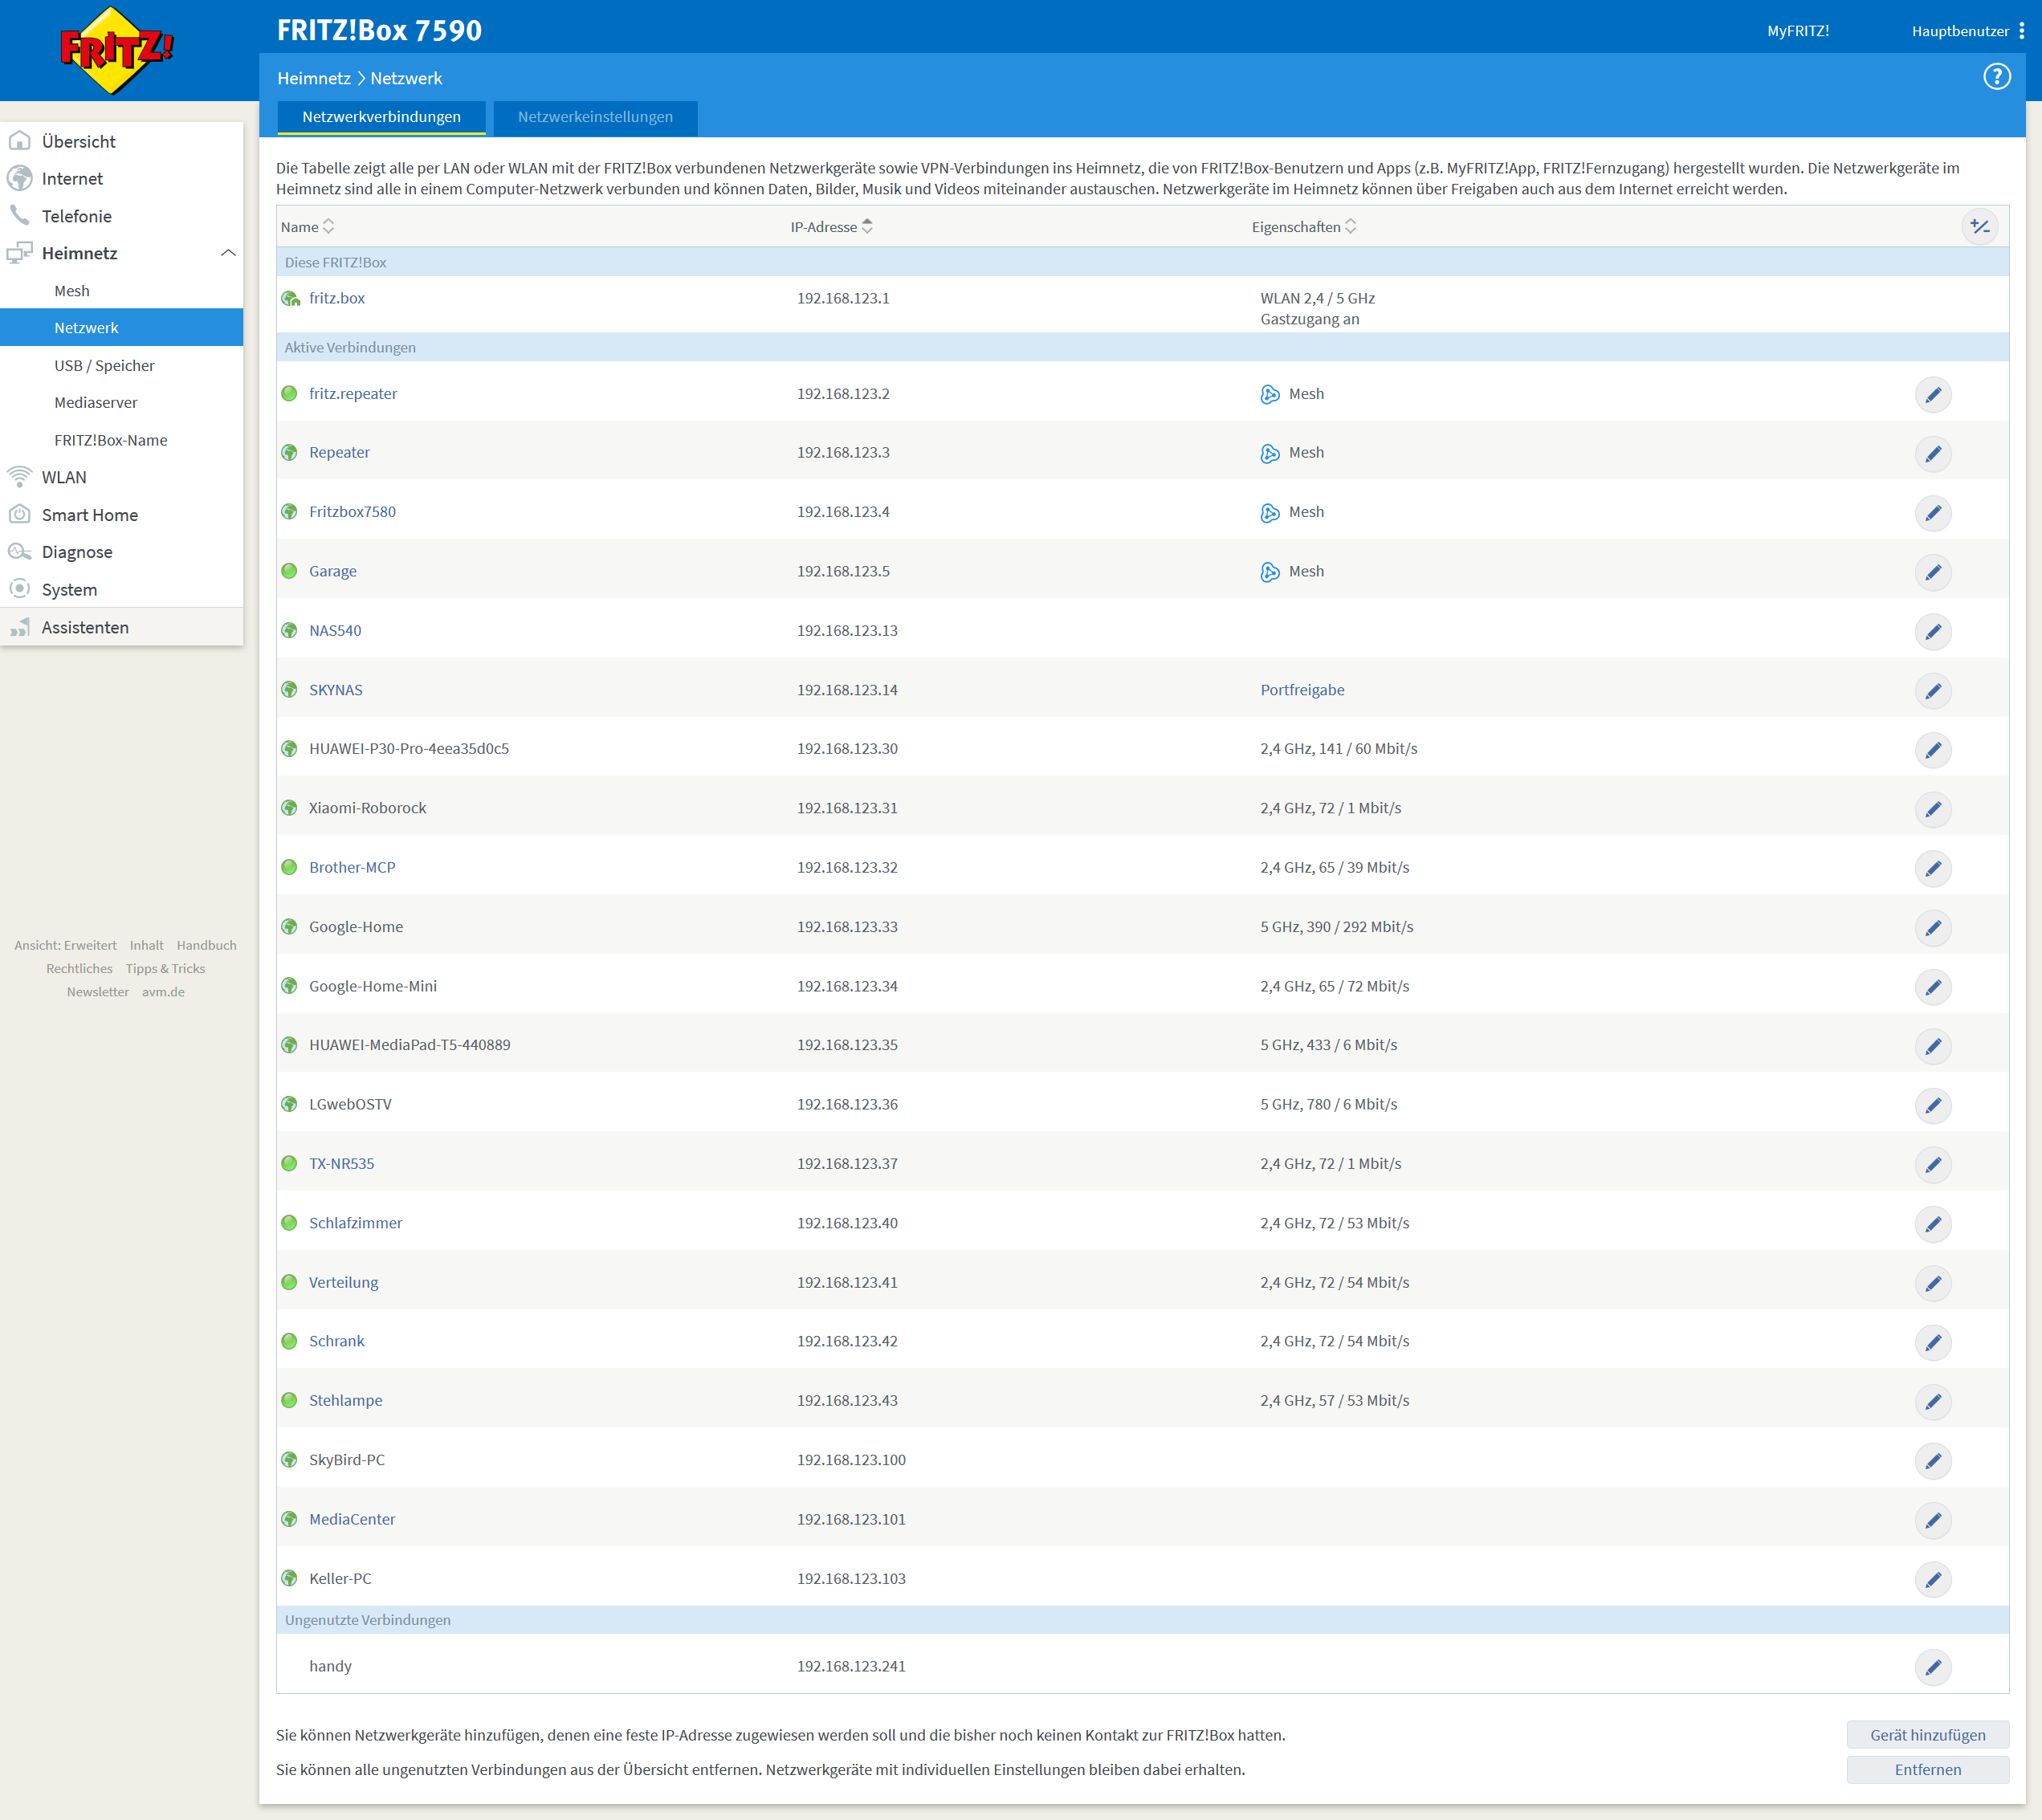Screen dimensions: 2042x1820
Task: Open the TX-NR535 device link
Action: [x=341, y=1163]
